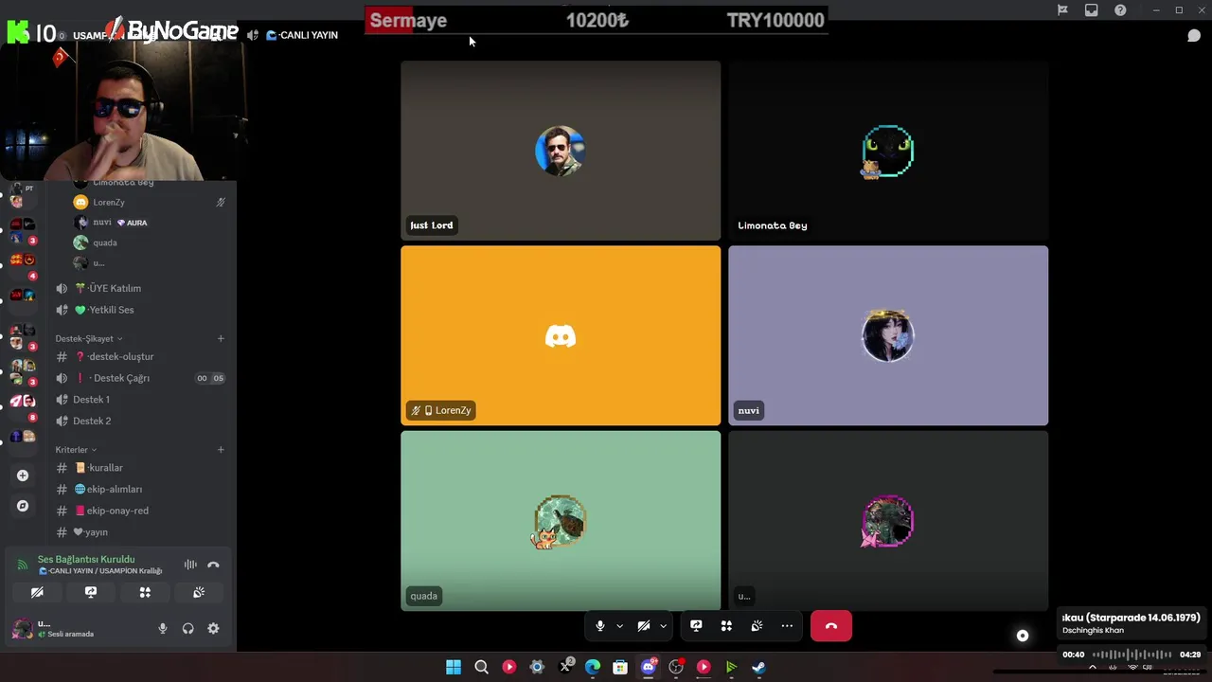The width and height of the screenshot is (1212, 682).
Task: Disconnect via phone icon in voice panel
Action: [213, 565]
